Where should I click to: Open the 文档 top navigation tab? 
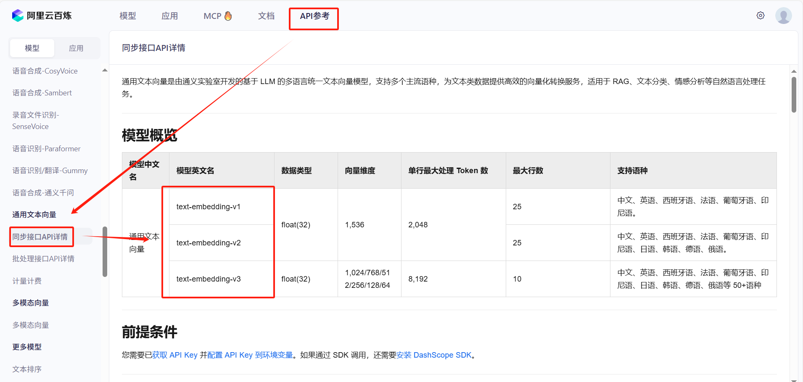pos(266,16)
